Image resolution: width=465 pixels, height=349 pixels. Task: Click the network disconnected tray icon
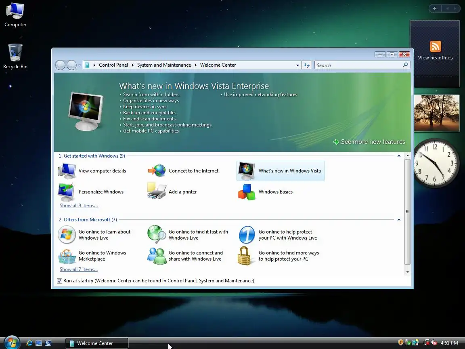tap(426, 343)
